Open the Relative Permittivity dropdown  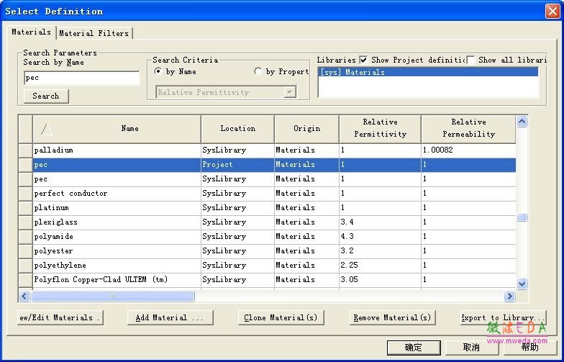[289, 92]
